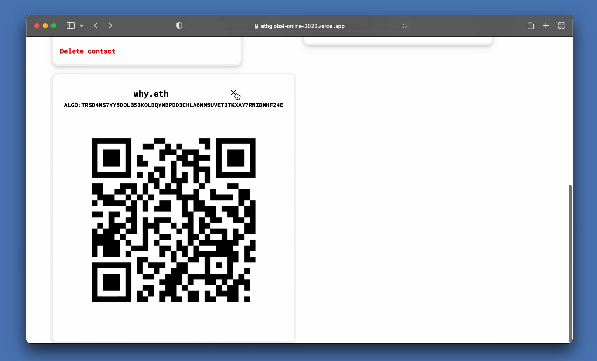The image size is (597, 361).
Task: Close the why.eth QR code card
Action: 233,93
